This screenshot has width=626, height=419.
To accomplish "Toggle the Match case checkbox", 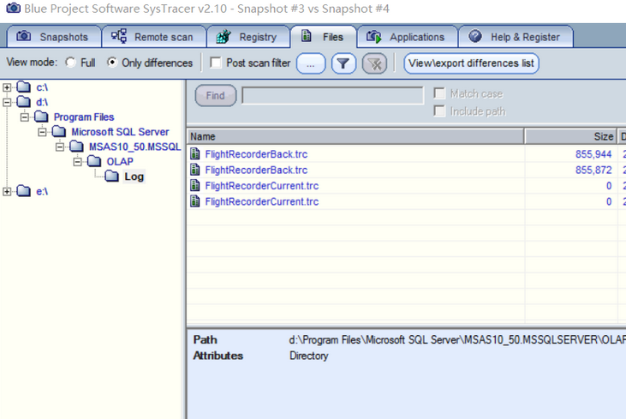I will pos(439,93).
